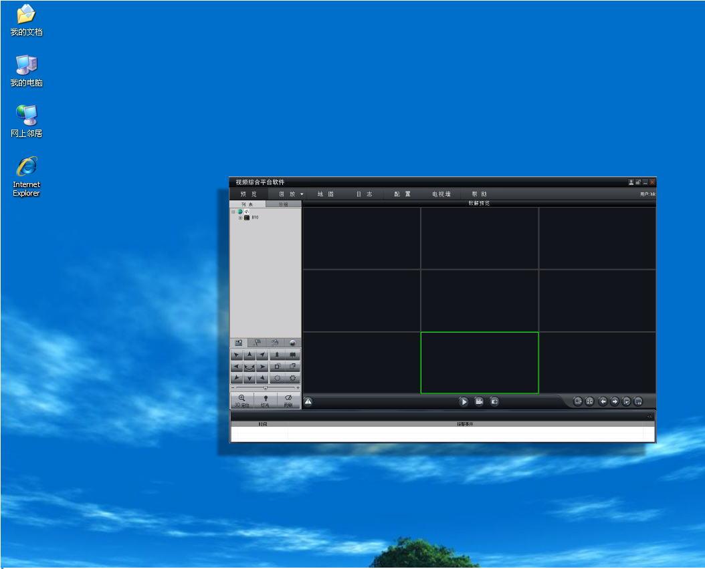This screenshot has width=705, height=569.
Task: Click the cycle-switch screen icon with refresh mark
Action: [x=626, y=401]
